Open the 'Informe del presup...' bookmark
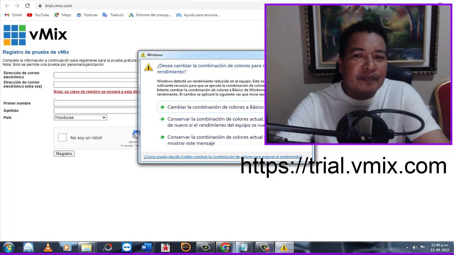Viewport: 454px width, 255px height. pyautogui.click(x=150, y=15)
